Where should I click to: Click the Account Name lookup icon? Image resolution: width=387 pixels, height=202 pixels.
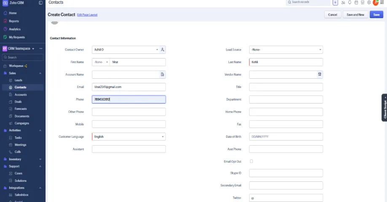[162, 74]
